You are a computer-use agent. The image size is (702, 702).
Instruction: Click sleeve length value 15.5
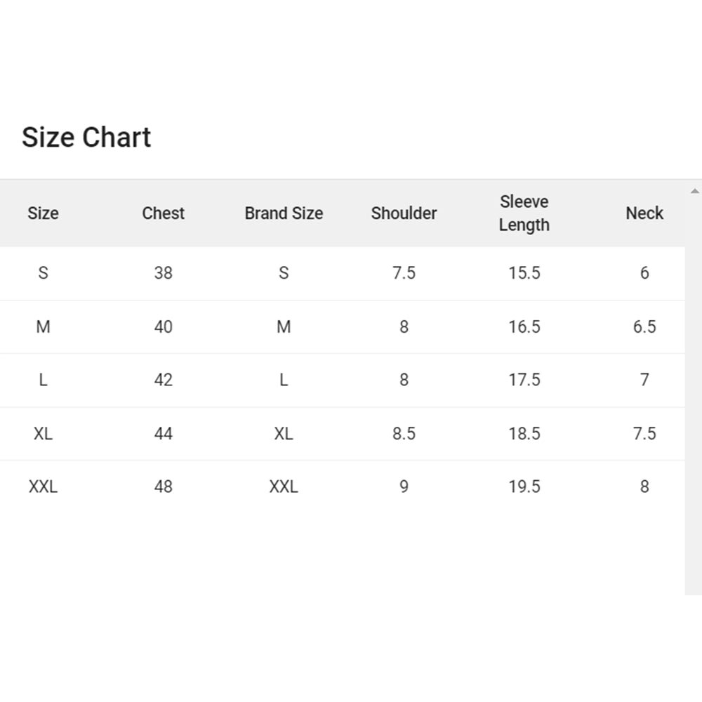click(524, 273)
